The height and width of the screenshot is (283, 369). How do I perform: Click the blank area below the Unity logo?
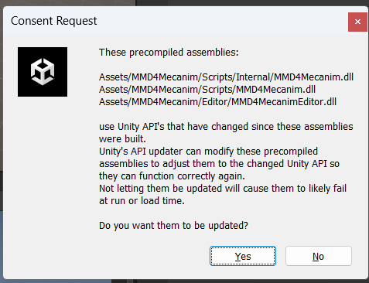click(x=43, y=168)
